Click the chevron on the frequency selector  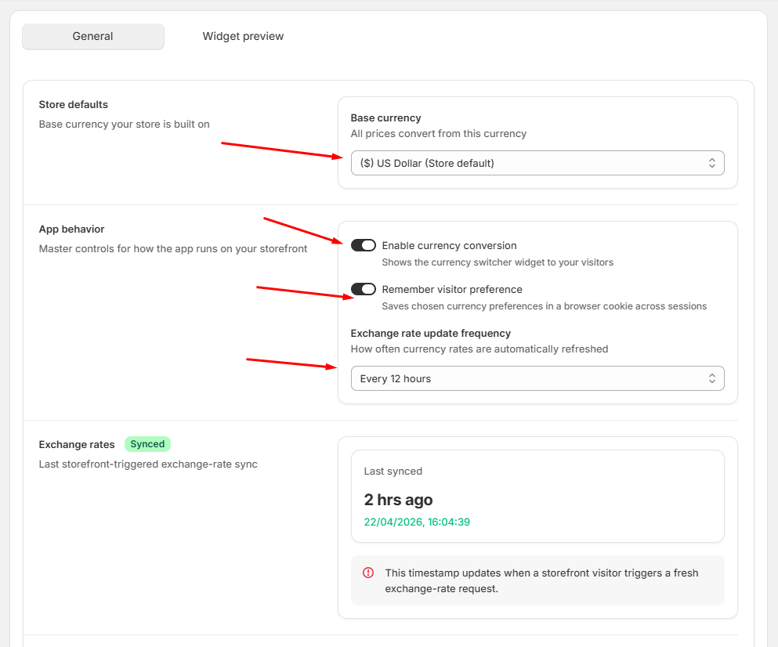coord(712,378)
